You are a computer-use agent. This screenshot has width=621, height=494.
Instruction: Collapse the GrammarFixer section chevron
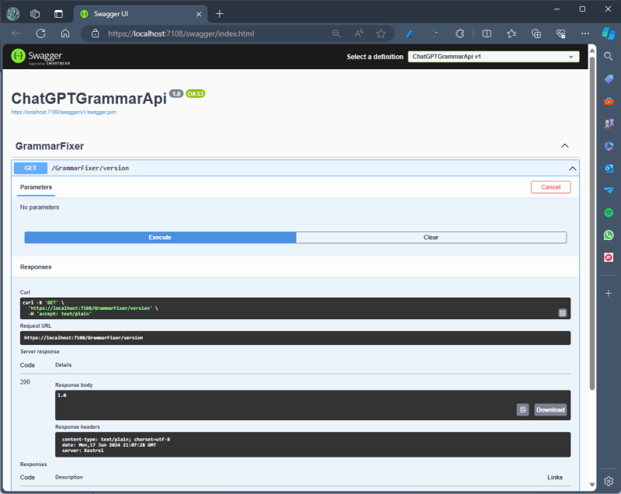pos(565,146)
